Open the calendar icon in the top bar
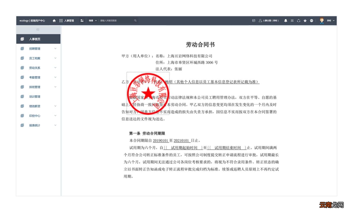The width and height of the screenshot is (353, 212). (x=254, y=21)
